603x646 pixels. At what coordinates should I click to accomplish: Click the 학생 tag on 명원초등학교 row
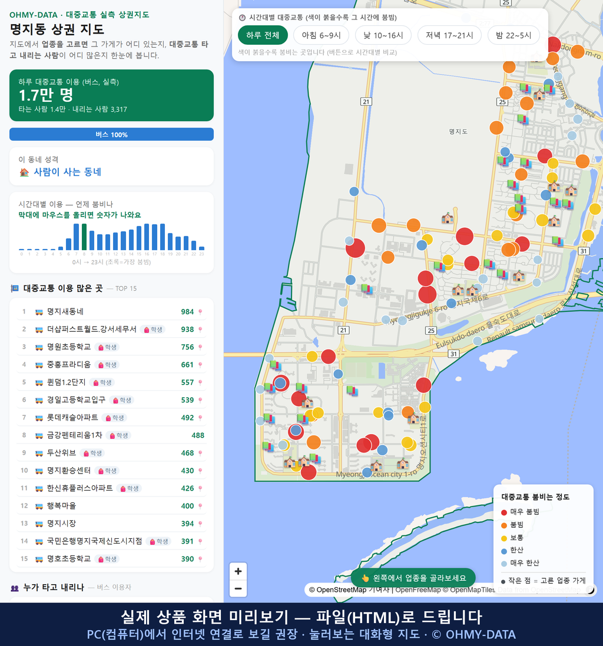pyautogui.click(x=107, y=347)
